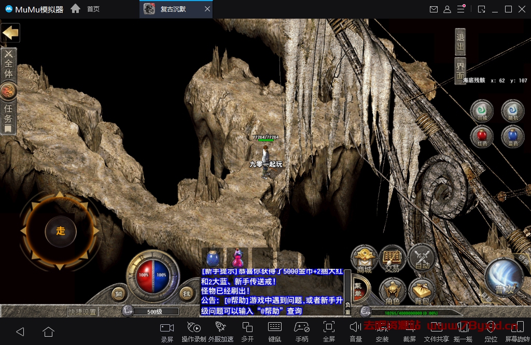The image size is (531, 345).
Task: Click the 500级 level bar
Action: [x=155, y=311]
